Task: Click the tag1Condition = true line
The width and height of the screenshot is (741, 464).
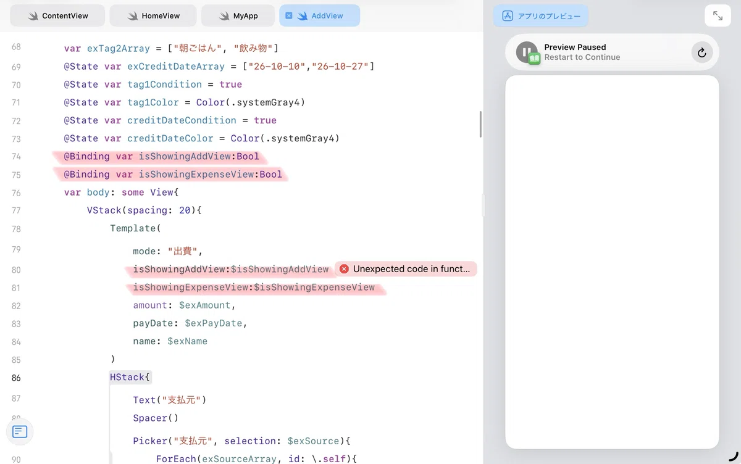Action: pos(153,84)
